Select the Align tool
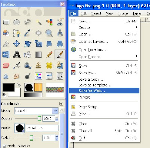The image size is (150, 148). (x=38, y=33)
